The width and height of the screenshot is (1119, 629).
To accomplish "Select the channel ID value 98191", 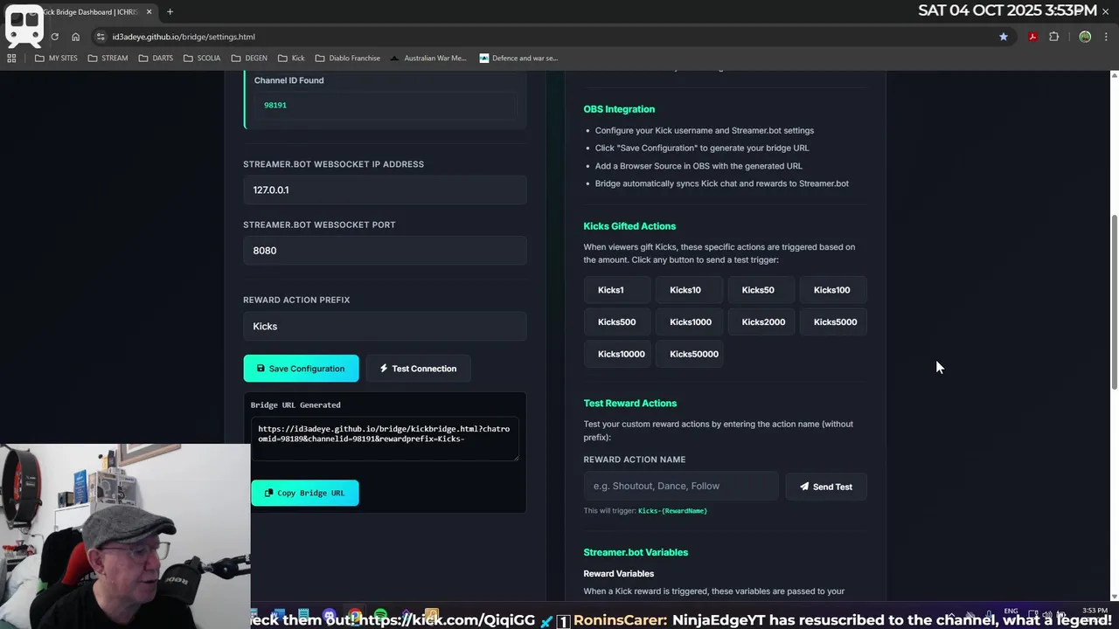I will [275, 105].
